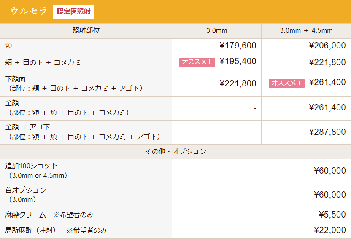Viewport: 351px width, 239px height.
Task: Click the ¥22,000 price for 局所麻酔
Action: [x=329, y=230]
